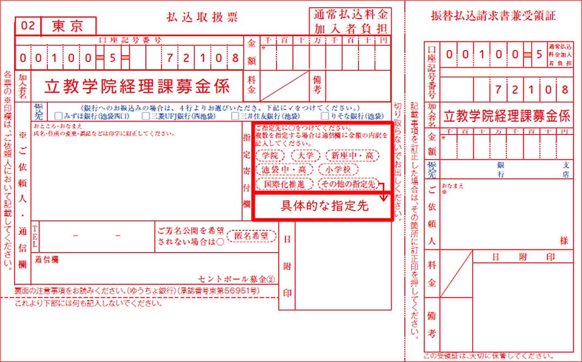Image resolution: width=582 pixels, height=362 pixels.
Task: Check the みずほ銀行(池袋西口) checkbox
Action: [x=58, y=116]
